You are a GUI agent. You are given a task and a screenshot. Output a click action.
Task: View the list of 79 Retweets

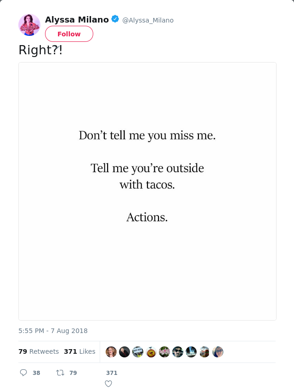[x=39, y=351]
